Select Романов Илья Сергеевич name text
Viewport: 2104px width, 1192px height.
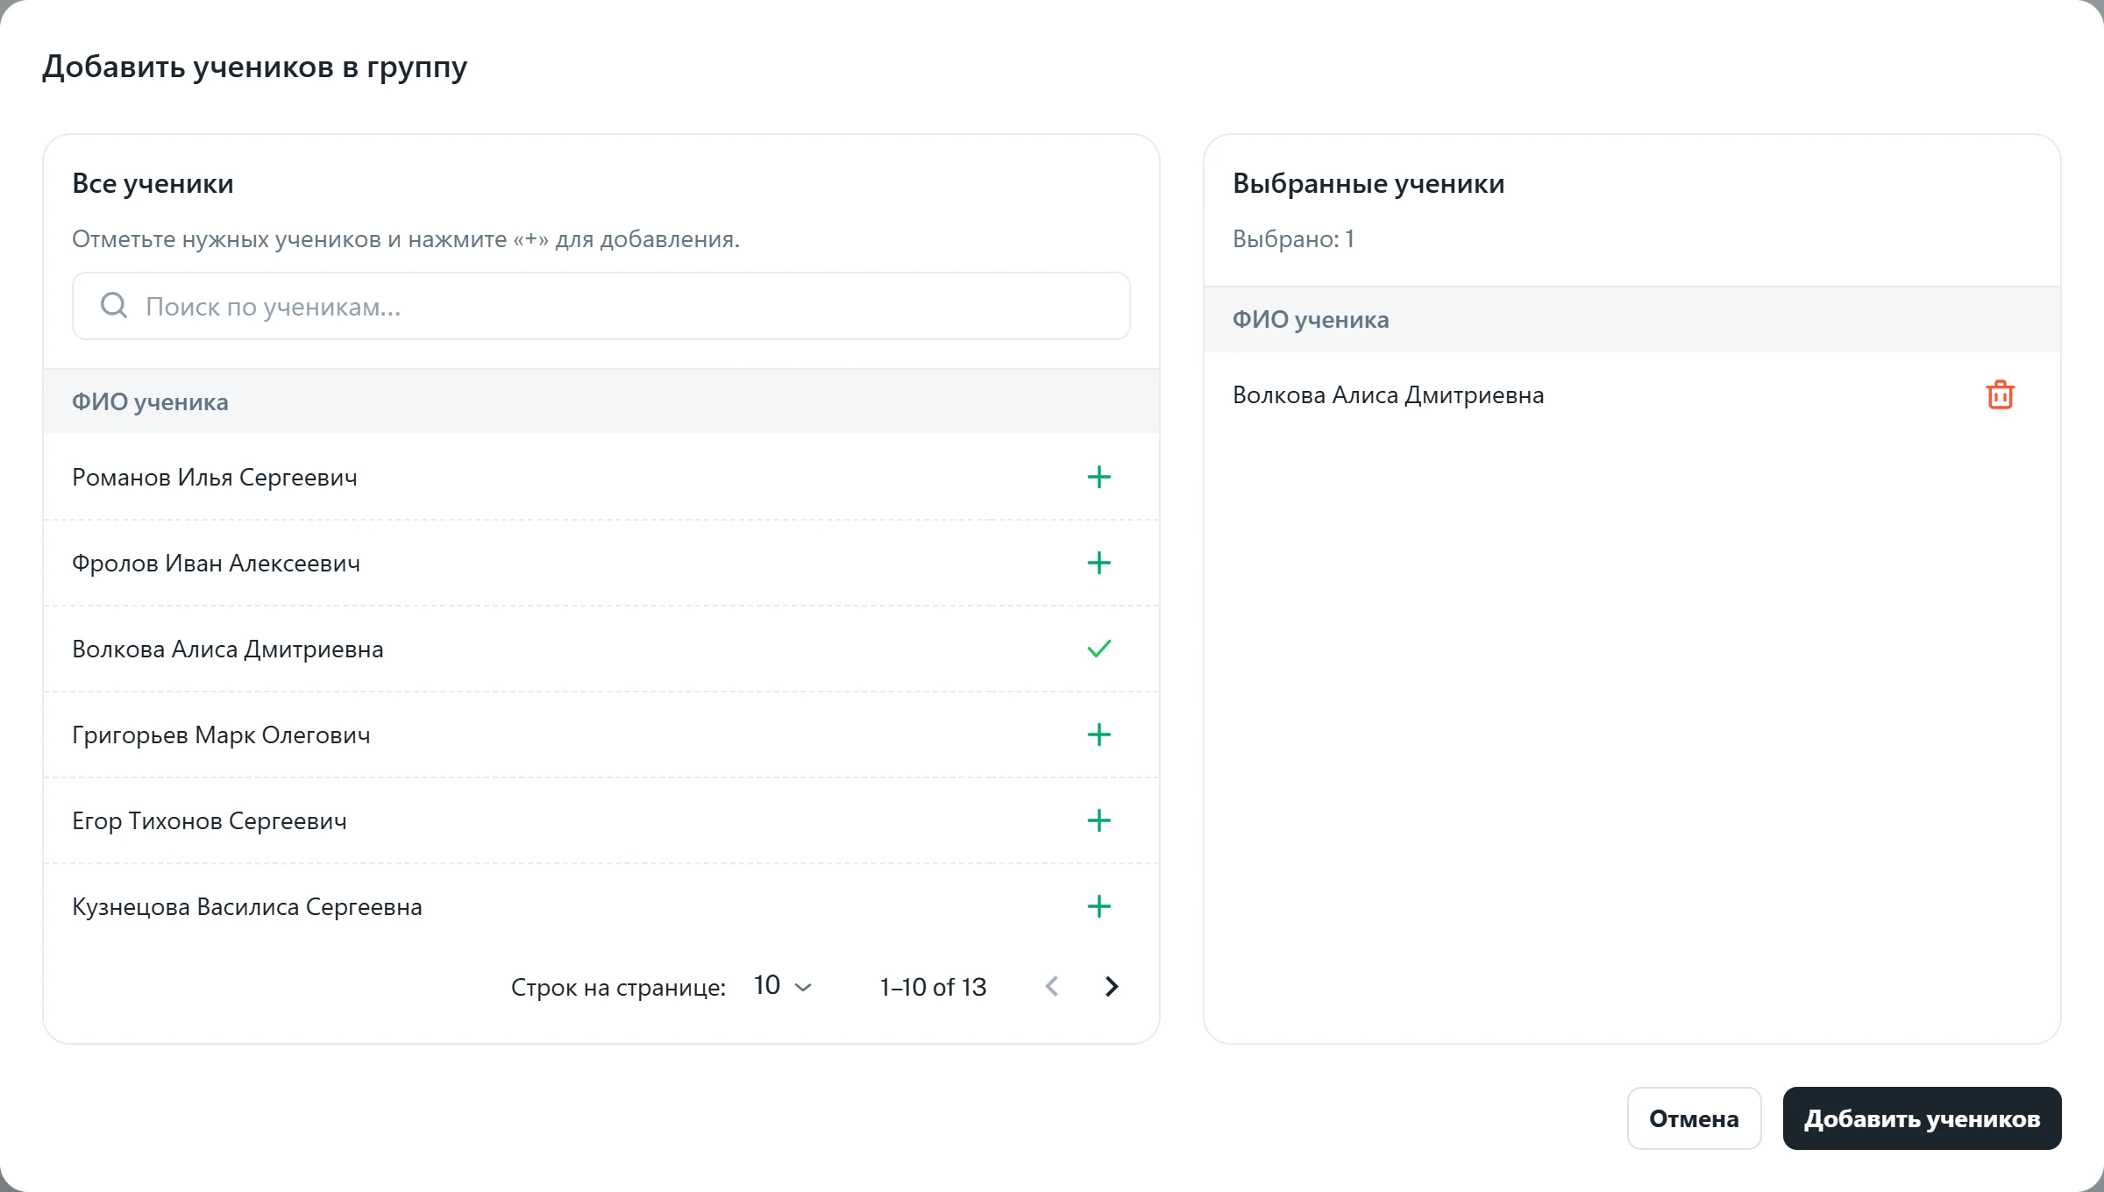pyautogui.click(x=215, y=477)
